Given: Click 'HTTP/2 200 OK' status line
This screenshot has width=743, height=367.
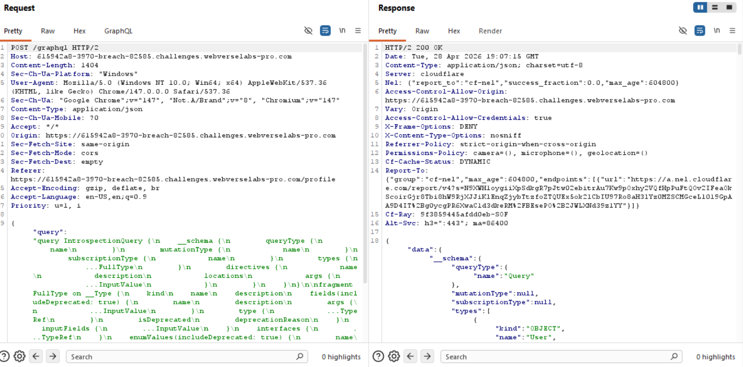Looking at the screenshot, I should click(414, 48).
